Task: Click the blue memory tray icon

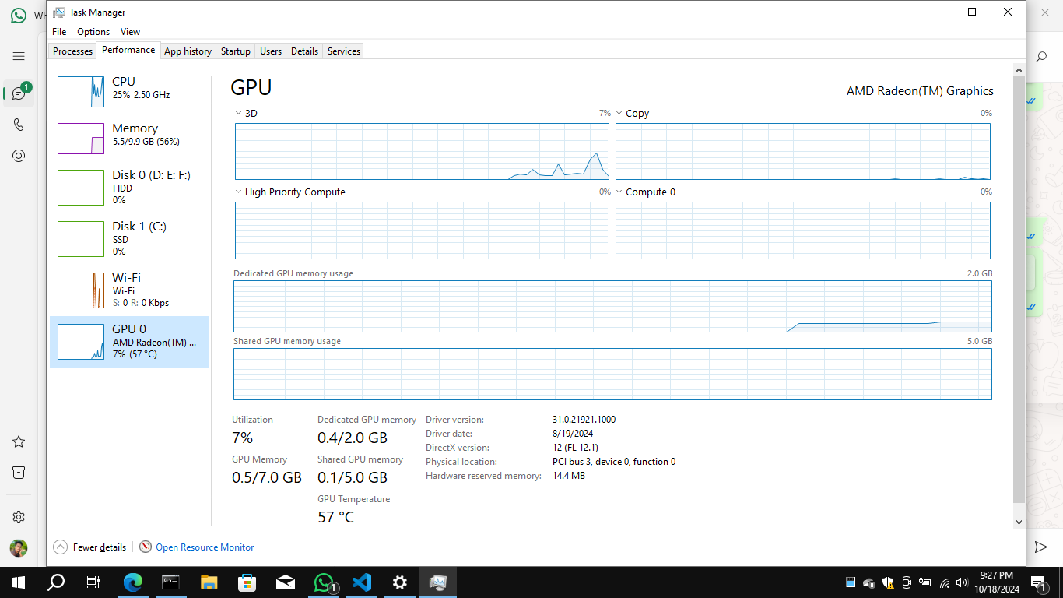Action: 851,582
